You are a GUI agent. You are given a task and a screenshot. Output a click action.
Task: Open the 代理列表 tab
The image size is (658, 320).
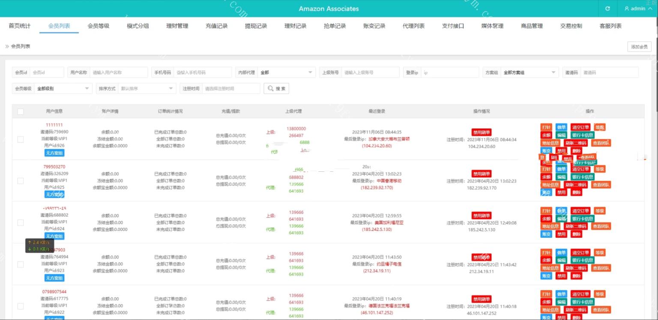[413, 26]
